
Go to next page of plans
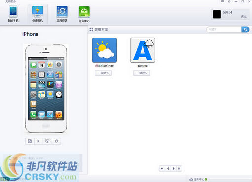tap(174, 168)
